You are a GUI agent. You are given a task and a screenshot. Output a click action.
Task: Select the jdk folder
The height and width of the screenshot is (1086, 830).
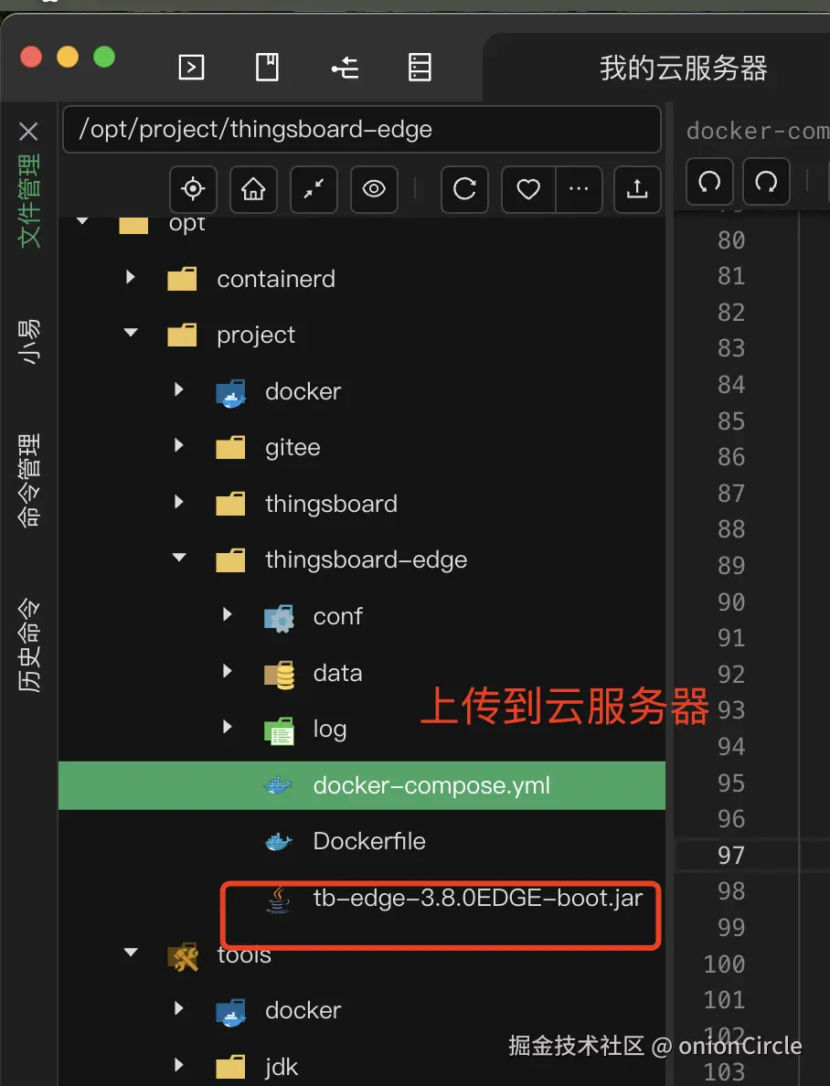[x=282, y=1067]
